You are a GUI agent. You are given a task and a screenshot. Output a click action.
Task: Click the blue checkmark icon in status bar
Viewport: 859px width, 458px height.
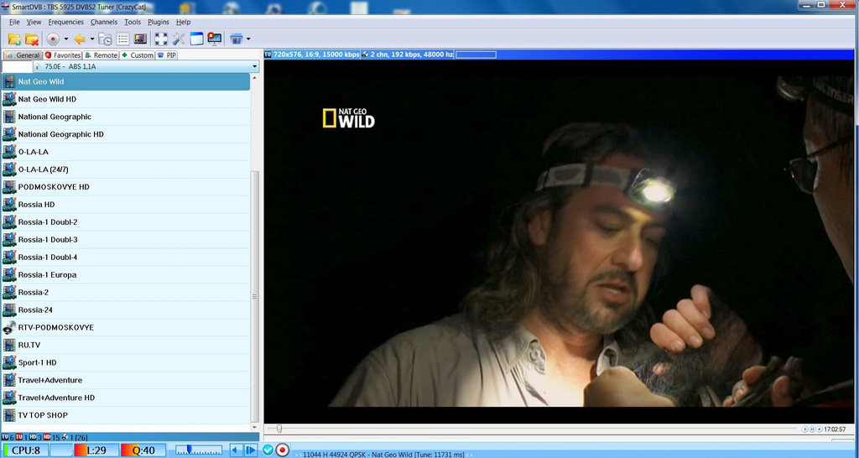(x=268, y=450)
